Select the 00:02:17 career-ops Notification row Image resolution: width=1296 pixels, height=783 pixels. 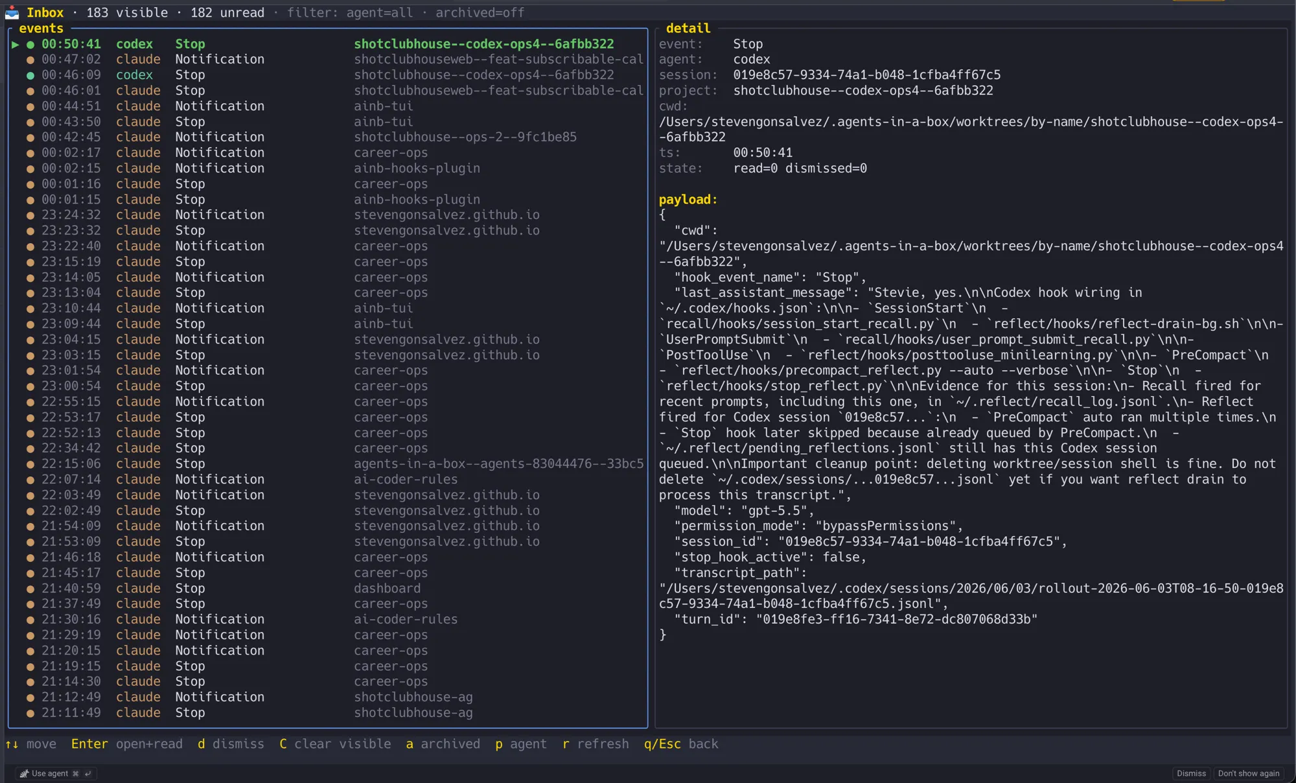point(328,153)
